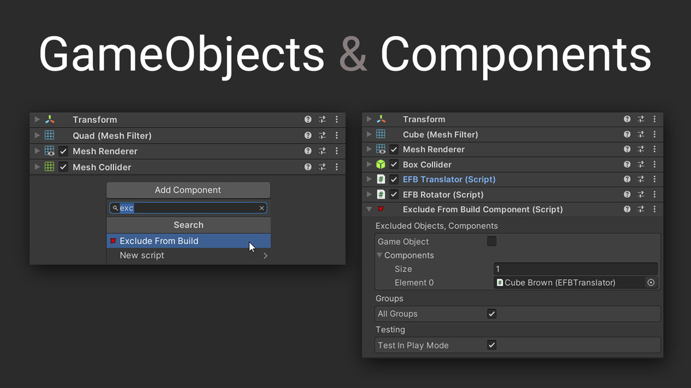
Task: Click the object picker on Element 0 field
Action: (x=651, y=282)
